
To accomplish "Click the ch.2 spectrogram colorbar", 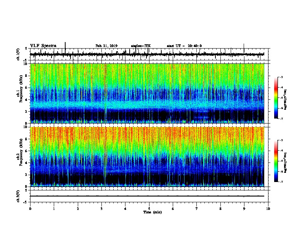I will (x=276, y=161).
